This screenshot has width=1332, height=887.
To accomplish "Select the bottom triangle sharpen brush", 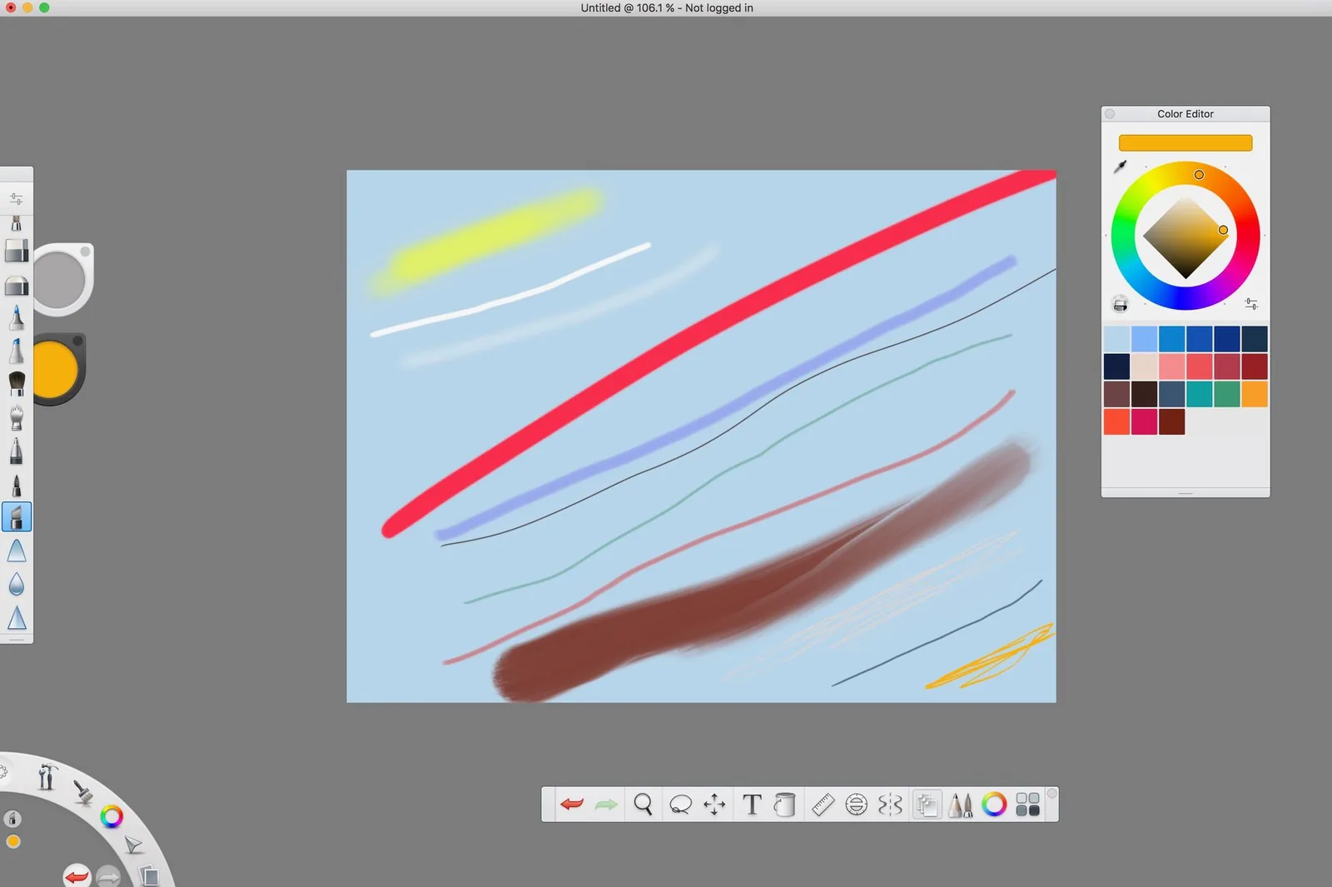I will click(17, 618).
